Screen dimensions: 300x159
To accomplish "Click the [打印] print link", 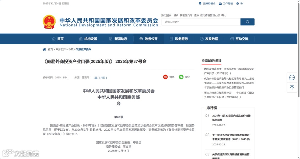I will 103,78.
